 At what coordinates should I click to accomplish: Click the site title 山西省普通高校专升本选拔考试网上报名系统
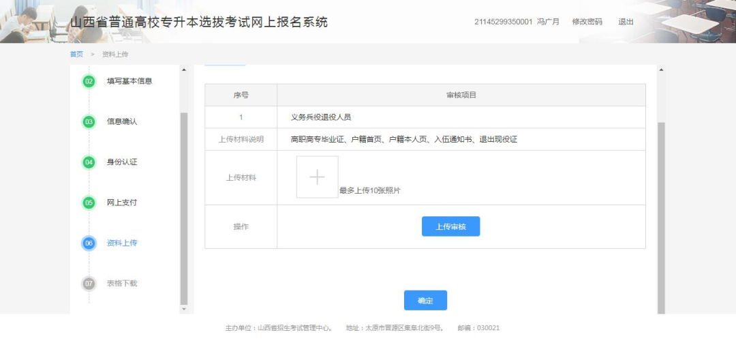(199, 22)
